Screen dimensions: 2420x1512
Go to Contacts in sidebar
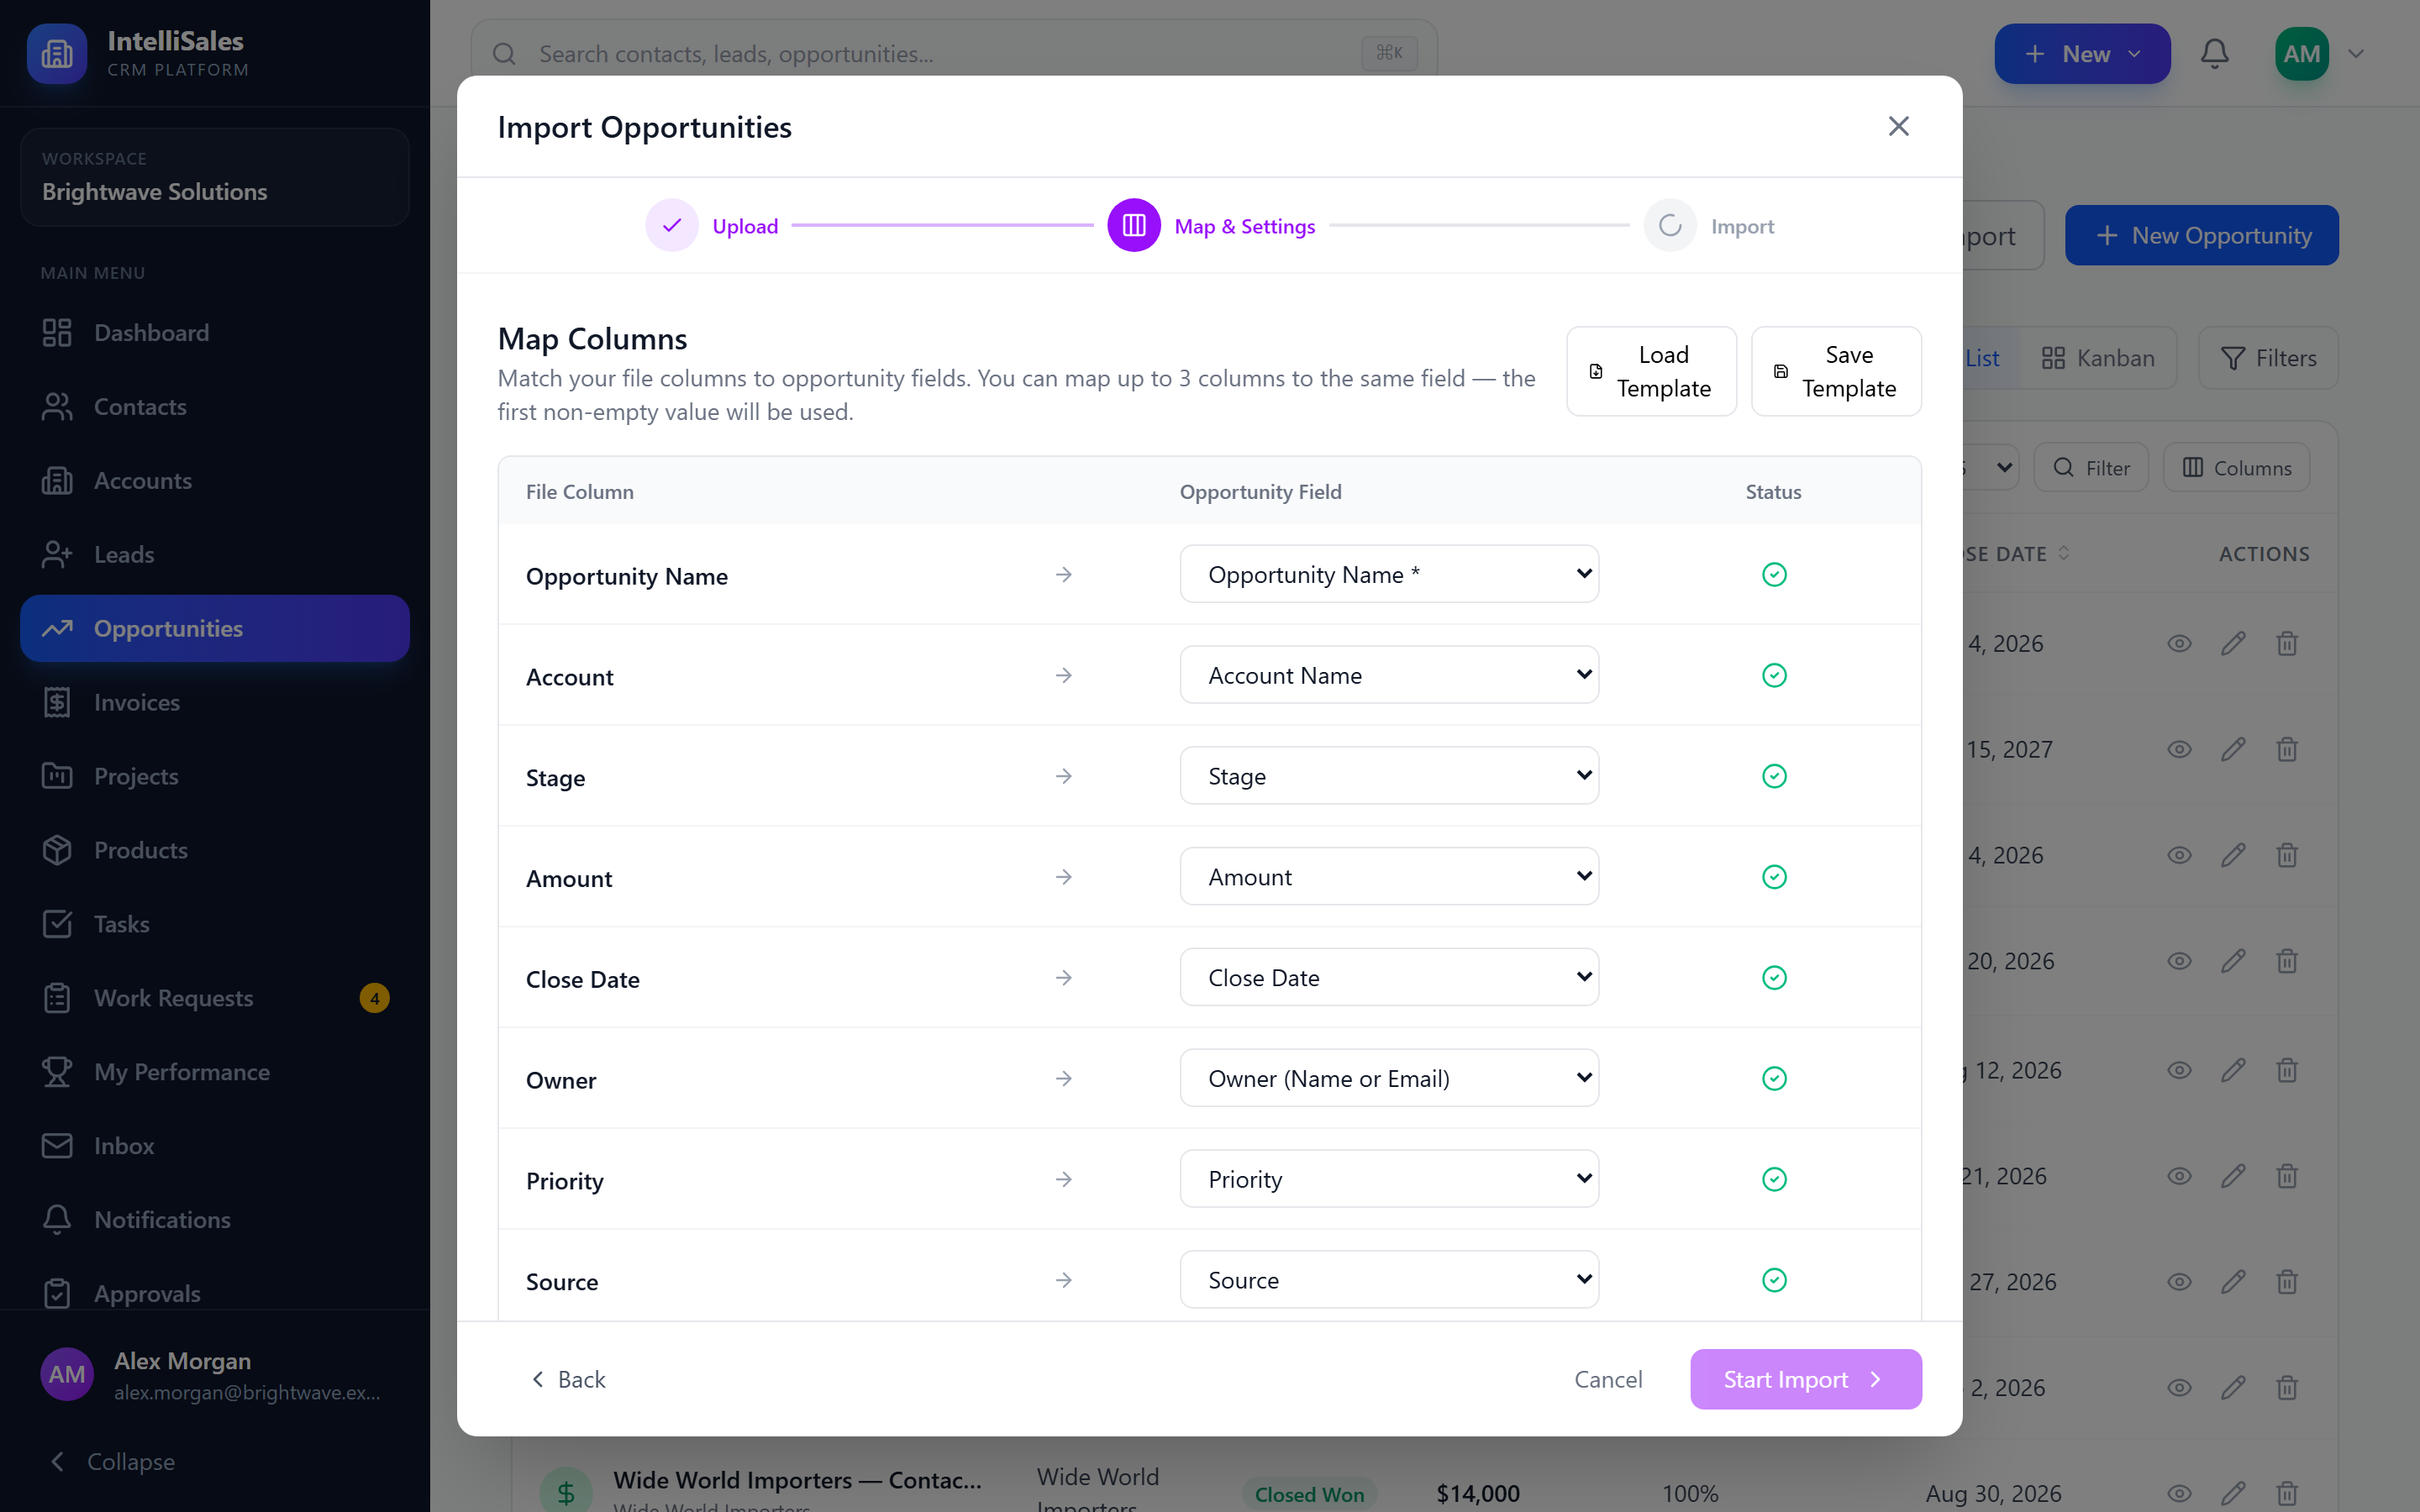[x=215, y=407]
